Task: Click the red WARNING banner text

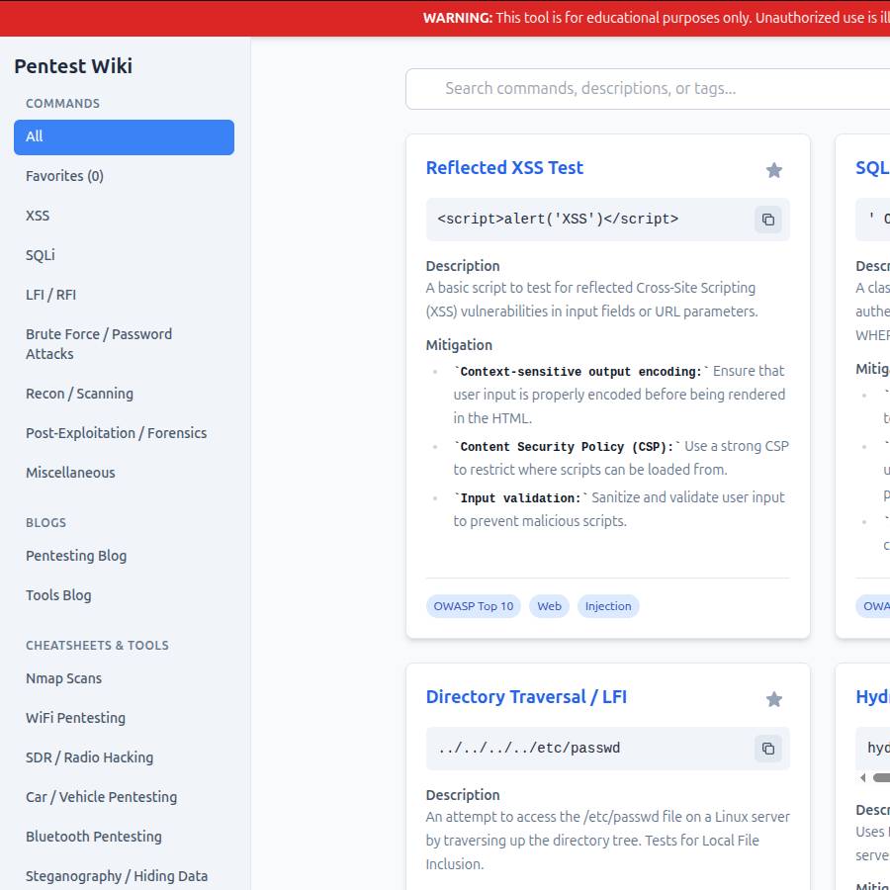Action: coord(657,18)
